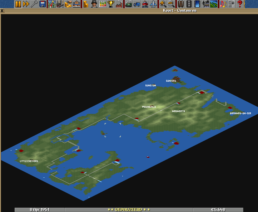
Task: Show aircraft list airplane icon
Action: (153, 4)
